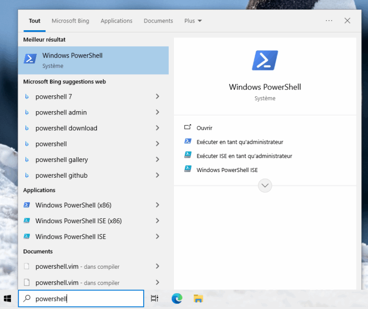Select Windows PowerShell (x86) application result
This screenshot has width=368, height=309.
tap(73, 205)
